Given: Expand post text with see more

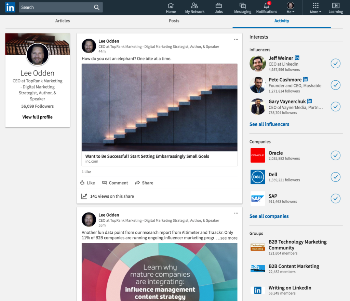Looking at the screenshot, I should [x=227, y=238].
